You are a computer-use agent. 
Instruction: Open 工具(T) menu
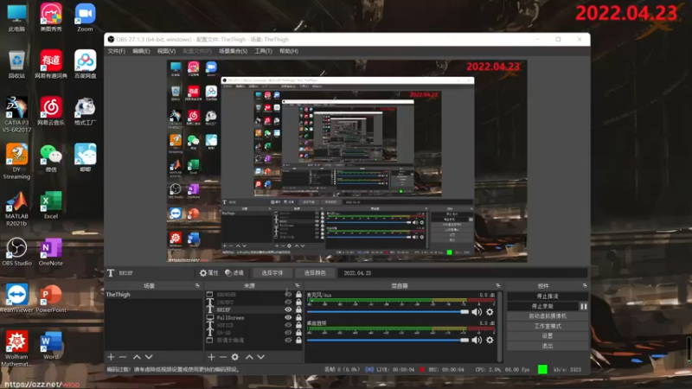point(264,51)
